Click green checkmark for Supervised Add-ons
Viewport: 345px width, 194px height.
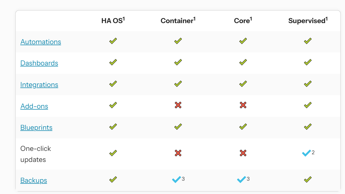point(308,105)
